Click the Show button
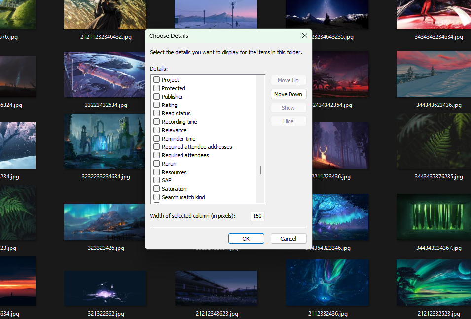471x319 pixels. [x=289, y=108]
